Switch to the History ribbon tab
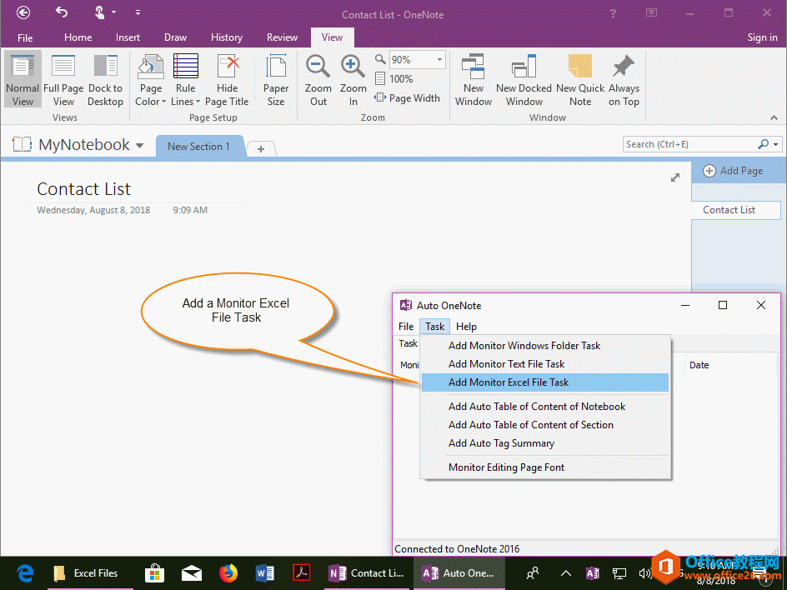Image resolution: width=787 pixels, height=590 pixels. pyautogui.click(x=227, y=37)
